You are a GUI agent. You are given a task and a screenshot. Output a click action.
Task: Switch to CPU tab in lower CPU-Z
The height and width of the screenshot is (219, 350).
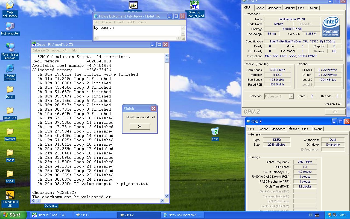pyautogui.click(x=251, y=129)
